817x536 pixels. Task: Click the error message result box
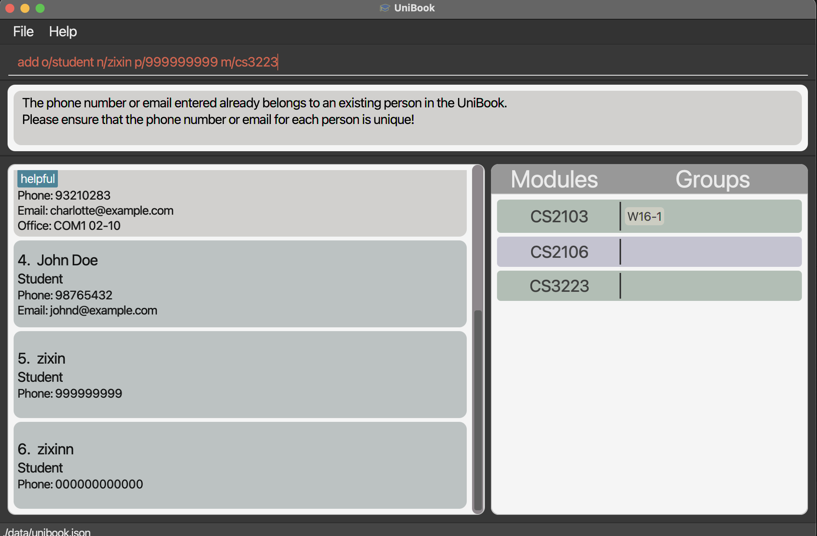(x=408, y=118)
